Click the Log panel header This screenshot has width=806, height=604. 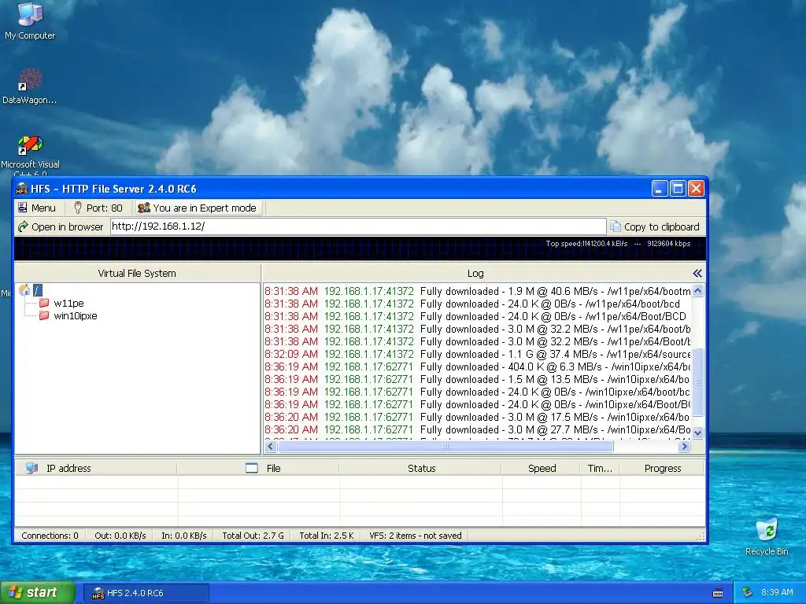(475, 273)
